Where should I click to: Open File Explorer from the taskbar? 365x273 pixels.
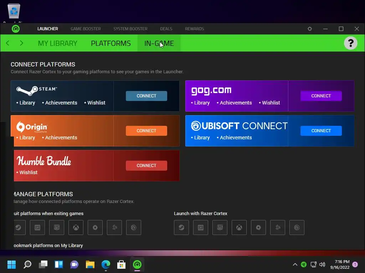point(90,264)
